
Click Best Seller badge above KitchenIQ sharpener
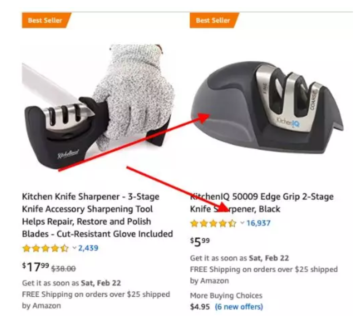(214, 20)
